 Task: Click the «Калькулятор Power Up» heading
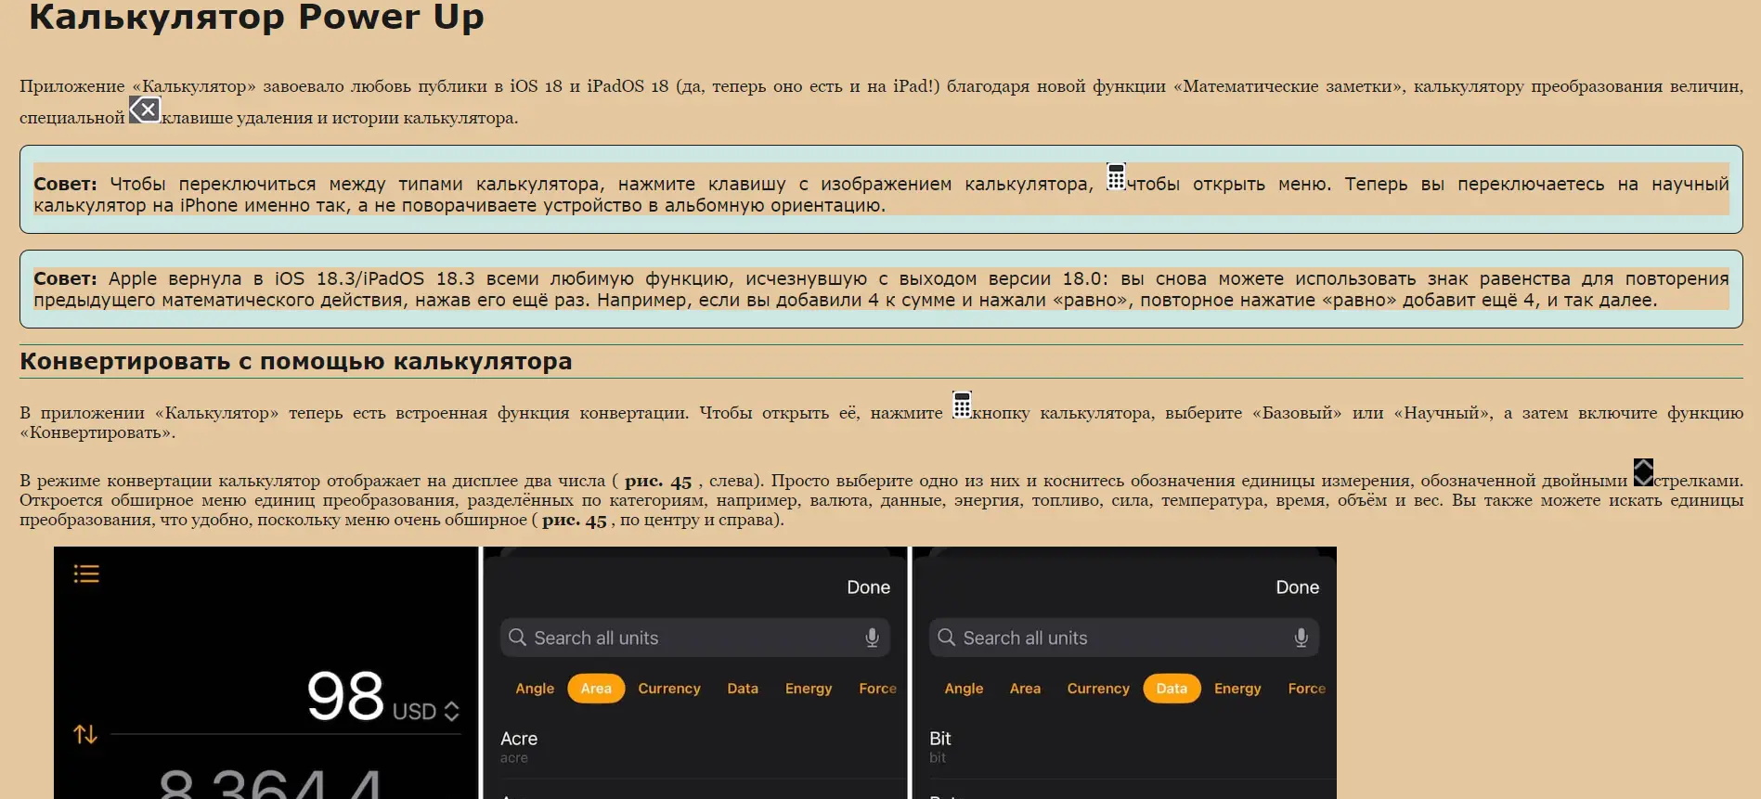tap(256, 17)
